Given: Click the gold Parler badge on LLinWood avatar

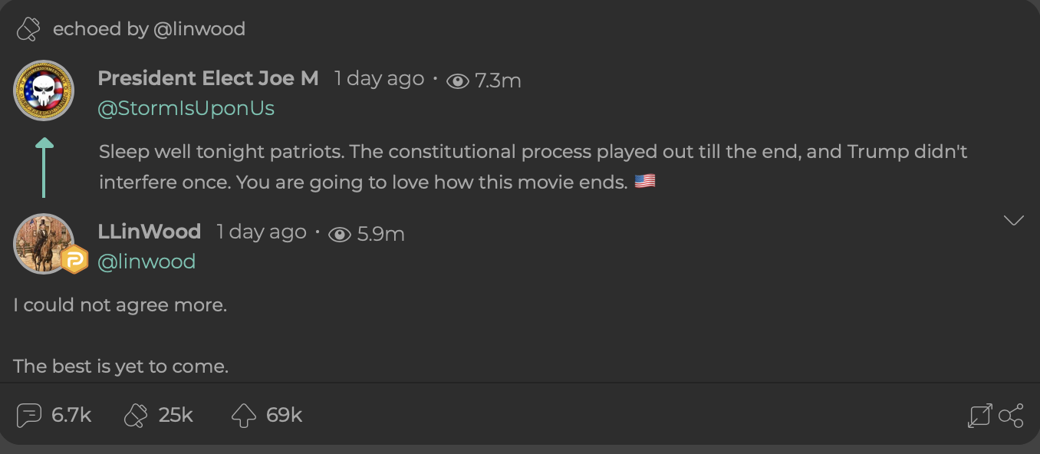Looking at the screenshot, I should click(74, 261).
